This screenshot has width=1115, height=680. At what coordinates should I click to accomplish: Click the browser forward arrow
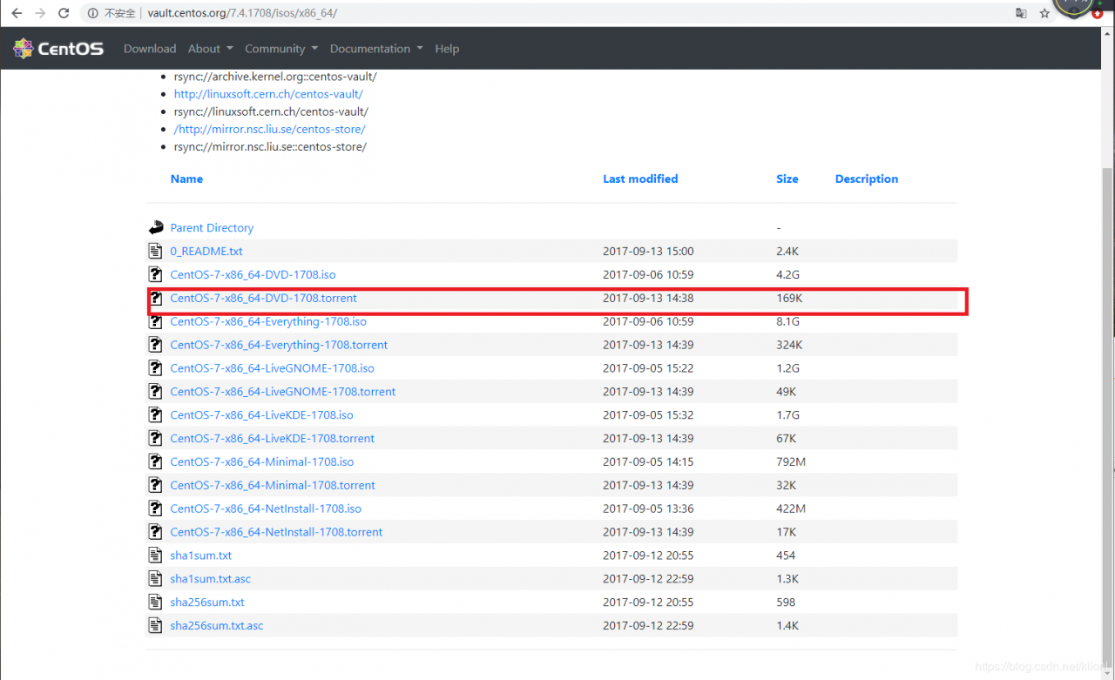point(40,13)
